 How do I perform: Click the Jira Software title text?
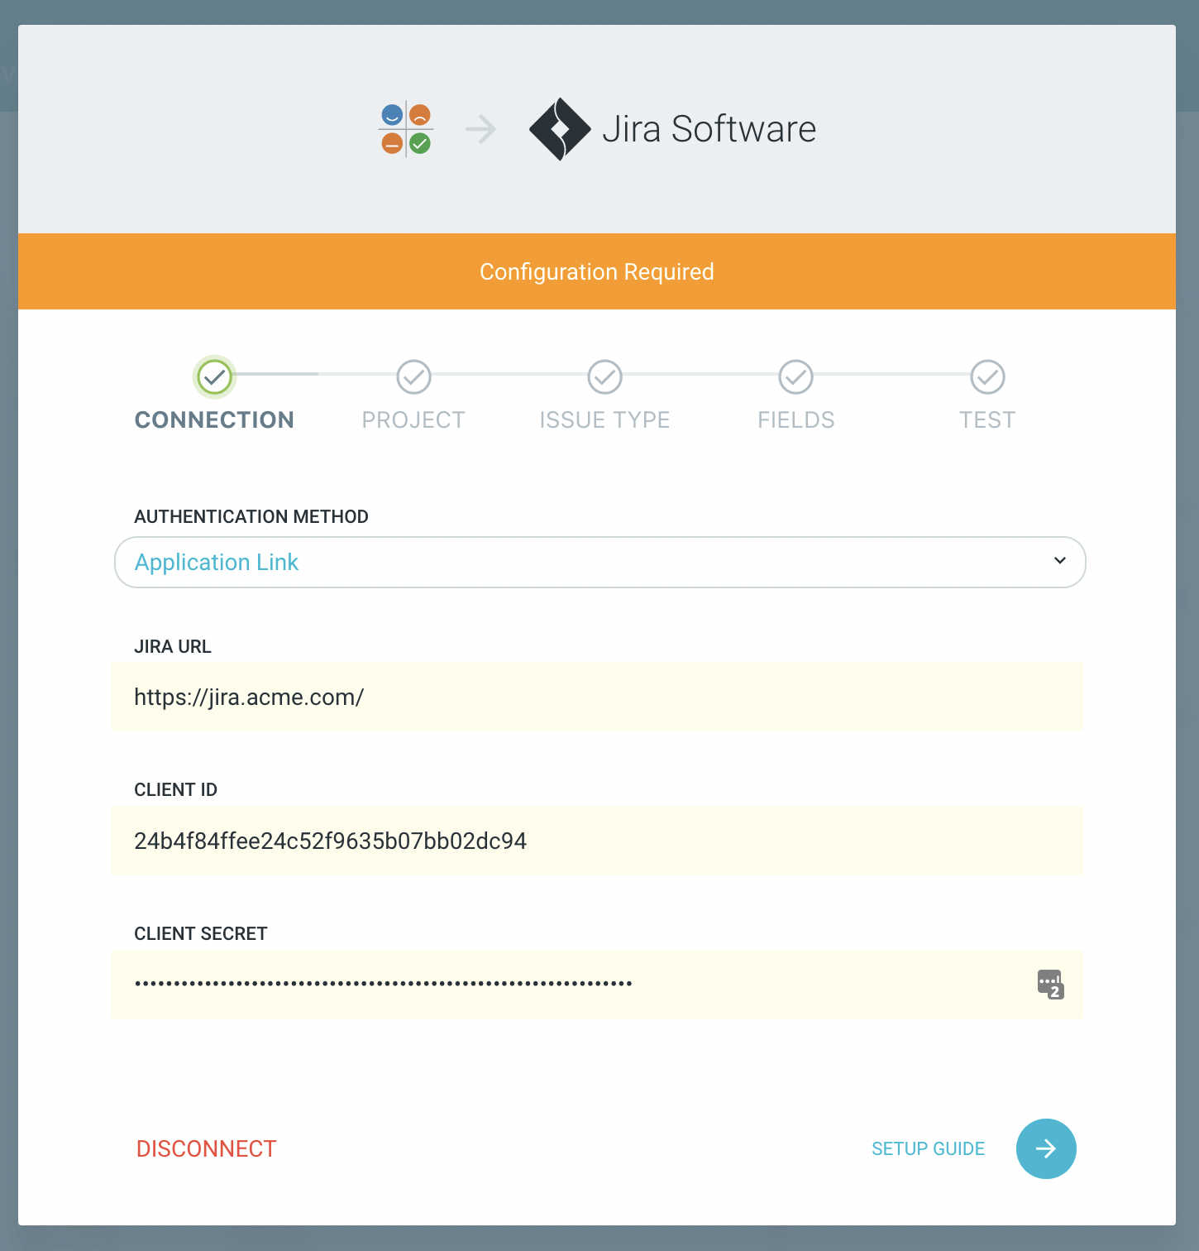pyautogui.click(x=709, y=129)
